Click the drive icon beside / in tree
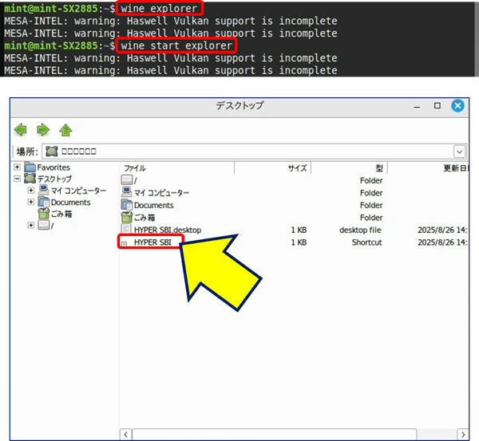Viewport: 479px width, 441px height. 43,225
